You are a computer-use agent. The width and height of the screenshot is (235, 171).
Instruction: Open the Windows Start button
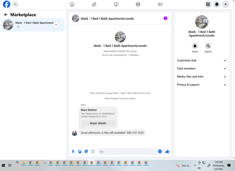pos(3,165)
